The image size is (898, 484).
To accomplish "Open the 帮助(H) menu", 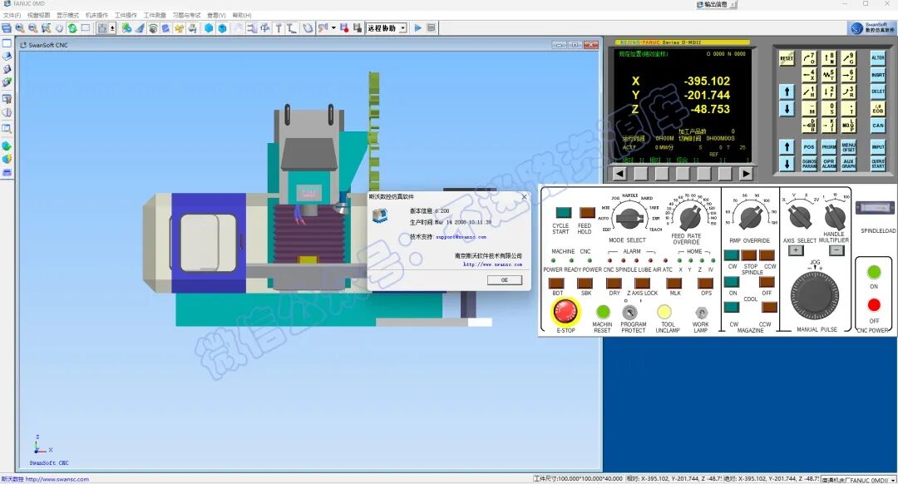I will (242, 16).
